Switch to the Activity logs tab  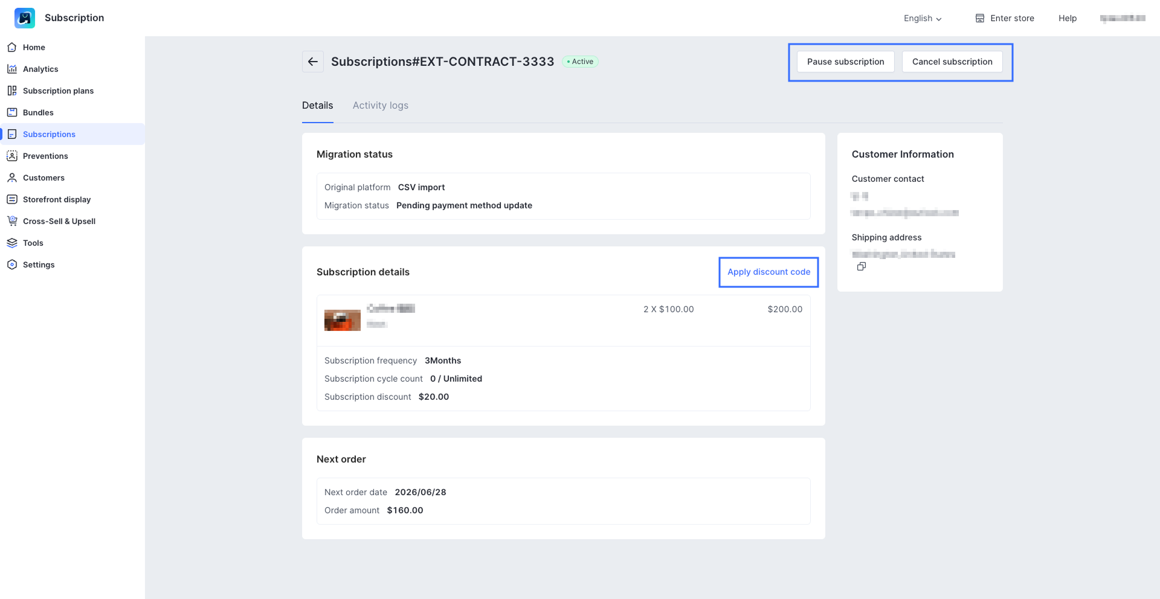[381, 106]
